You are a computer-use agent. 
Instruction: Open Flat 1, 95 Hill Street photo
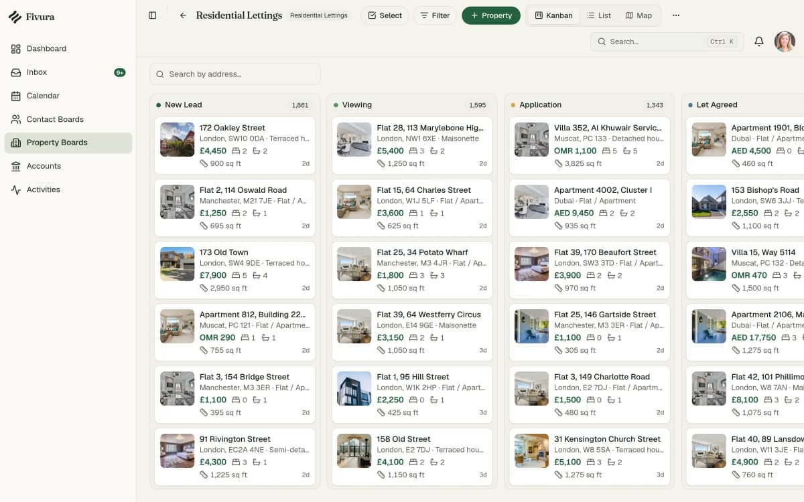click(354, 388)
